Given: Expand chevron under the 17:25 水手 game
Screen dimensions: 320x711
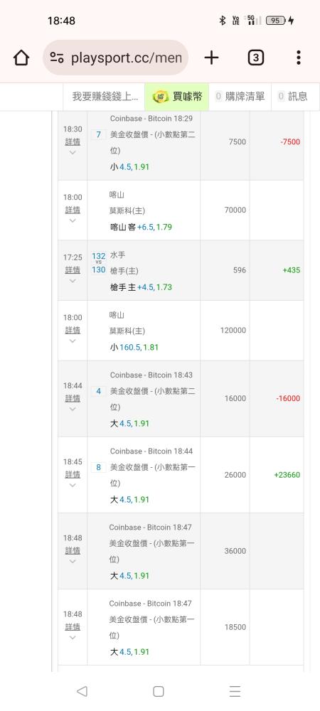Looking at the screenshot, I should (x=73, y=281).
